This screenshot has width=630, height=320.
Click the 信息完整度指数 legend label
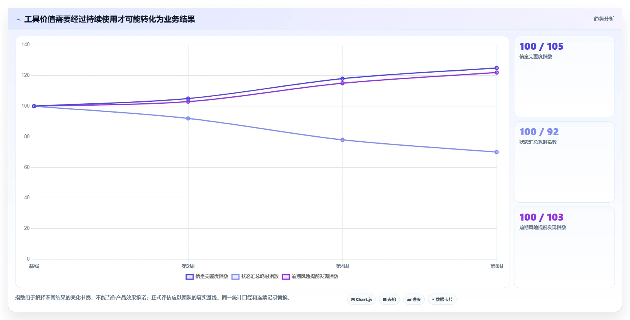click(x=212, y=277)
